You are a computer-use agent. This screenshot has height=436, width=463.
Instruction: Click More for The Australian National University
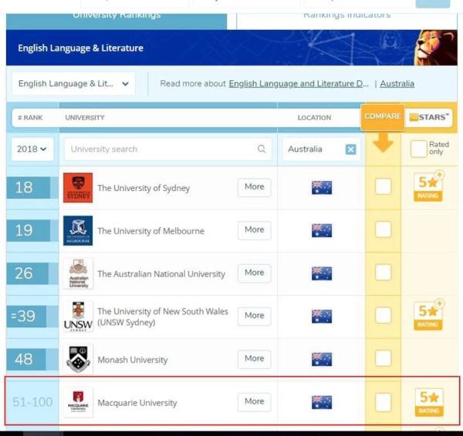coord(254,273)
